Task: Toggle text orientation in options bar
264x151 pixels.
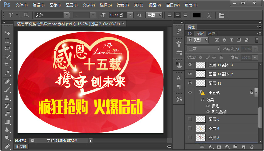Action: coord(26,15)
